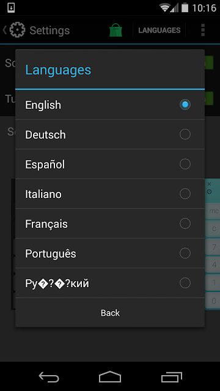The height and width of the screenshot is (391, 220).
Task: Pick the Português radio button
Action: pos(185,254)
